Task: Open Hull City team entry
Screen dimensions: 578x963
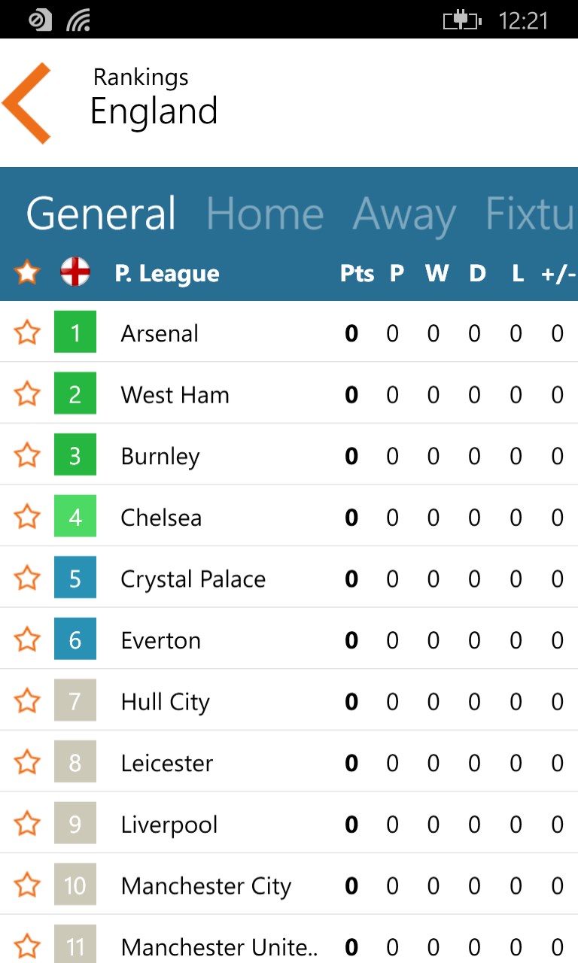Action: click(165, 702)
